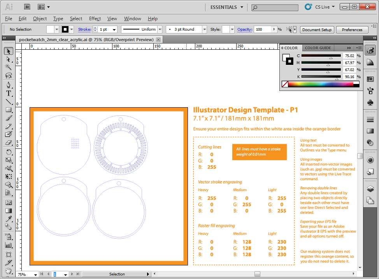Open the Window menu
Screen dimensions: 379x279
coord(132,19)
